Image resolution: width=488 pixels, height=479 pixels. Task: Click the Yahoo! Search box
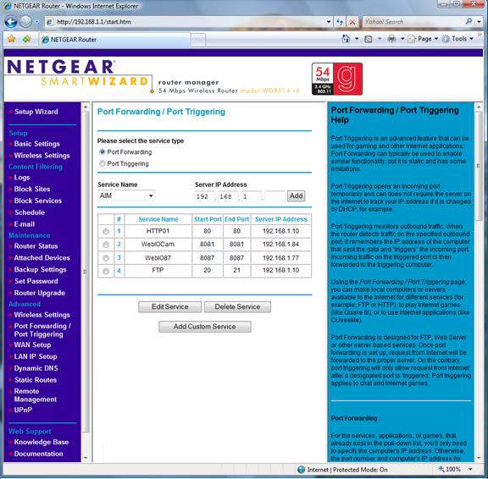point(413,22)
